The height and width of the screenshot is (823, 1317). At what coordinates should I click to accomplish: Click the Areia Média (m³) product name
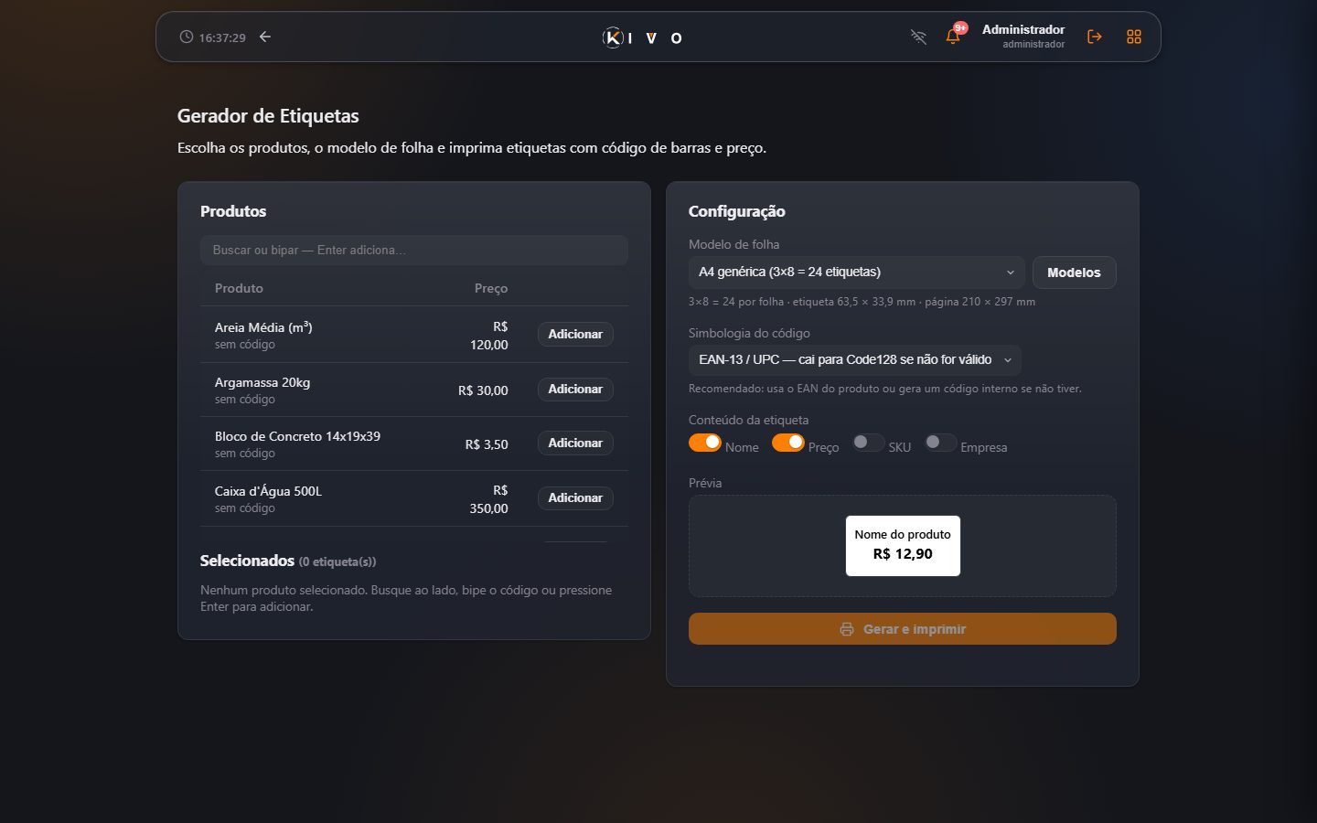pyautogui.click(x=263, y=327)
